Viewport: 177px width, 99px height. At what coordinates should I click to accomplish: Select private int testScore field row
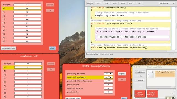click(90, 88)
